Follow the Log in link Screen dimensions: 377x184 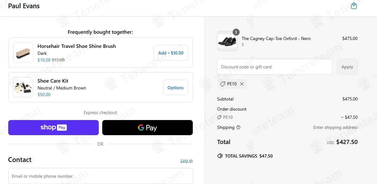186,160
